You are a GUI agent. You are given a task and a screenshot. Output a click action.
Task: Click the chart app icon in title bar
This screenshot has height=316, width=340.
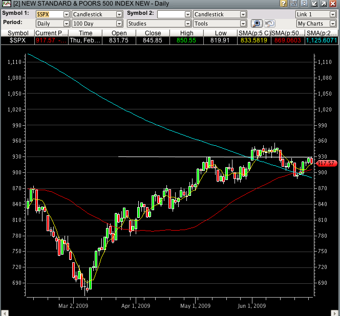5,4
